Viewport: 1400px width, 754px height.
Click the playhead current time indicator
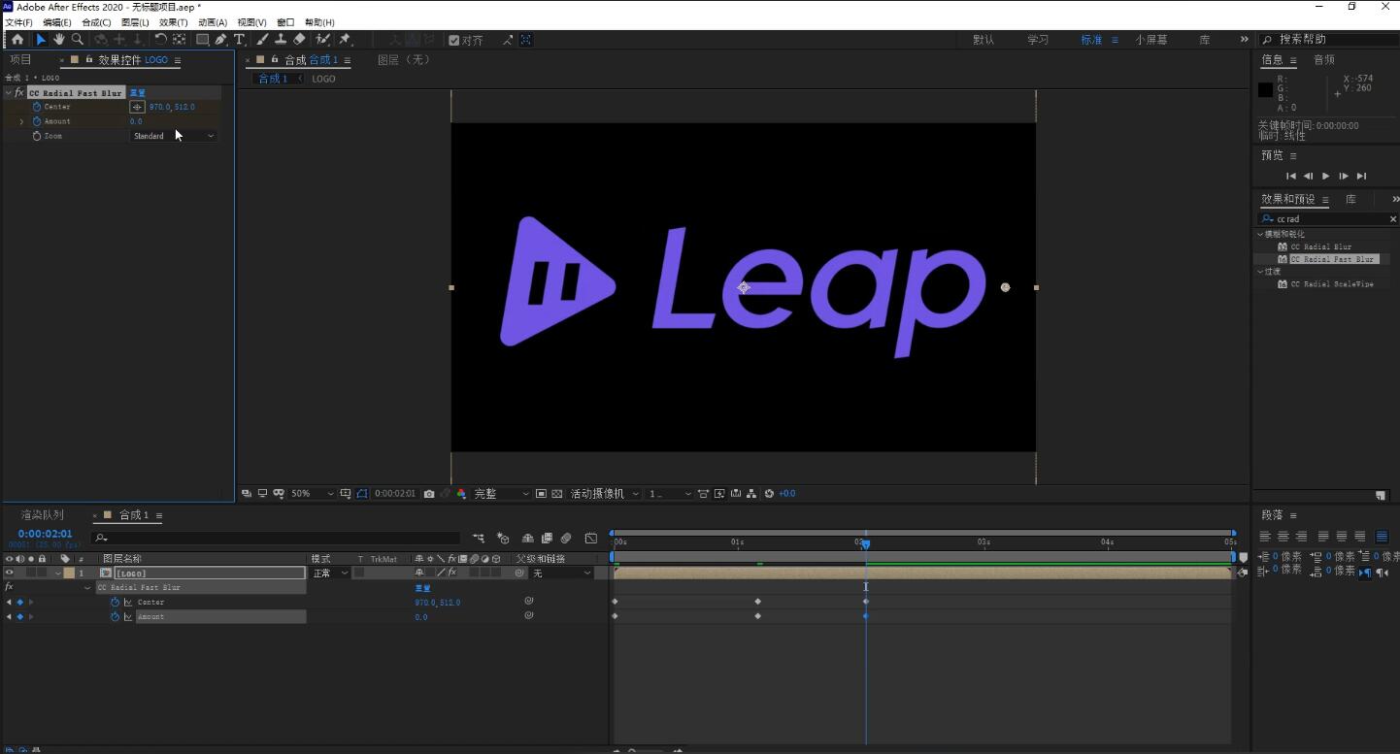coord(865,544)
